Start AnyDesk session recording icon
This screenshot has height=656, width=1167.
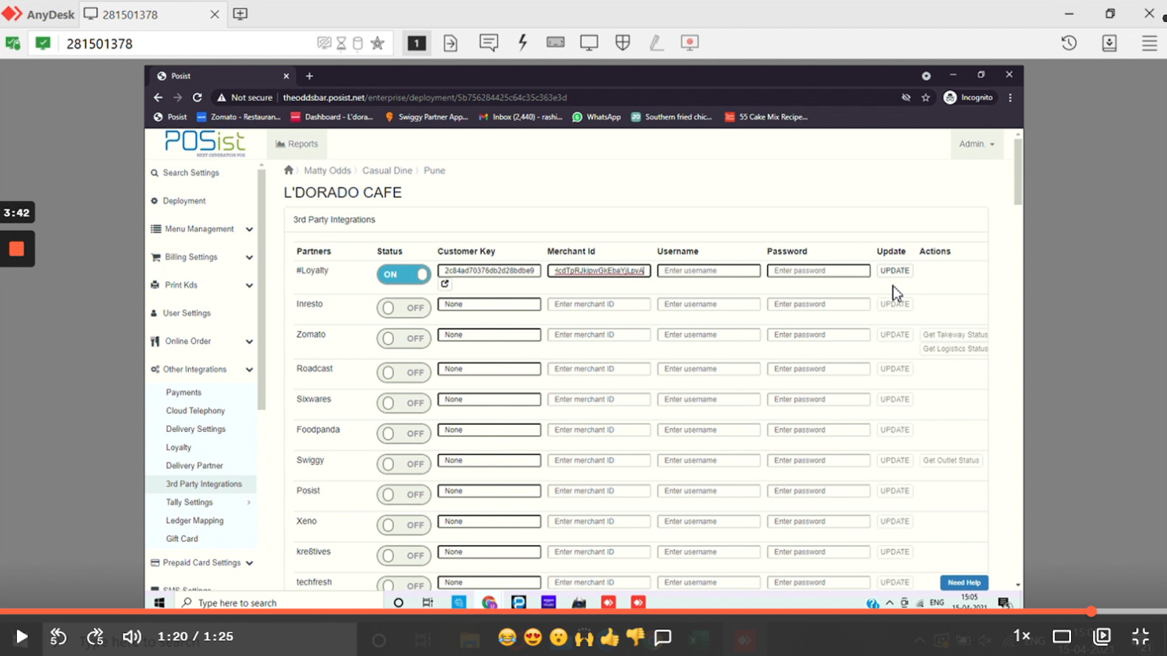point(690,43)
